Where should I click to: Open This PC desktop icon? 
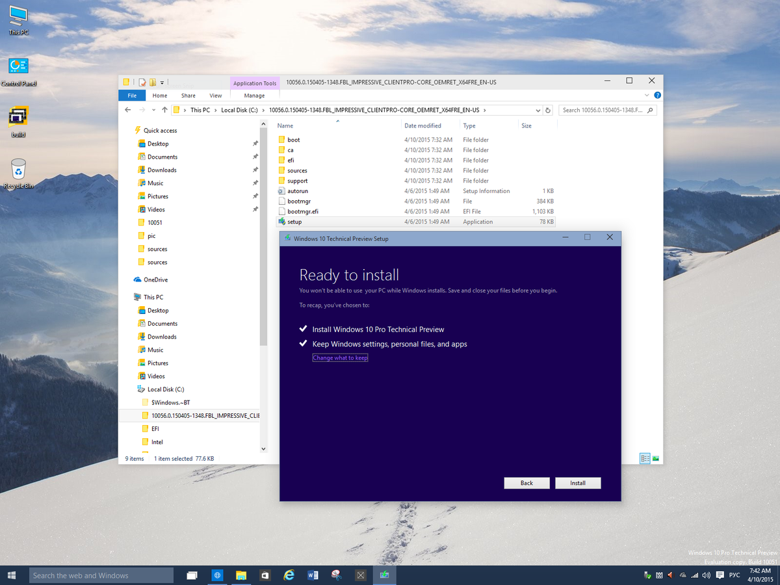18,19
